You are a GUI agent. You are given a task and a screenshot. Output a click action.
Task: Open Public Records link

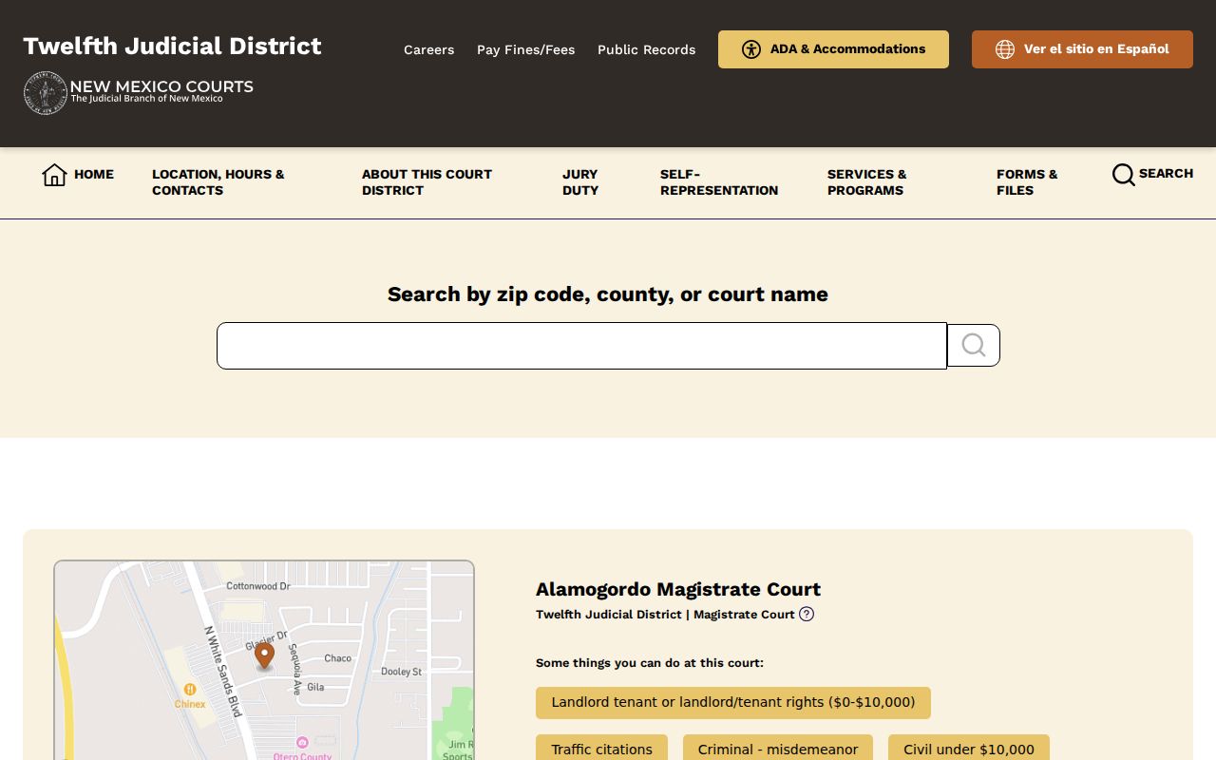point(647,49)
